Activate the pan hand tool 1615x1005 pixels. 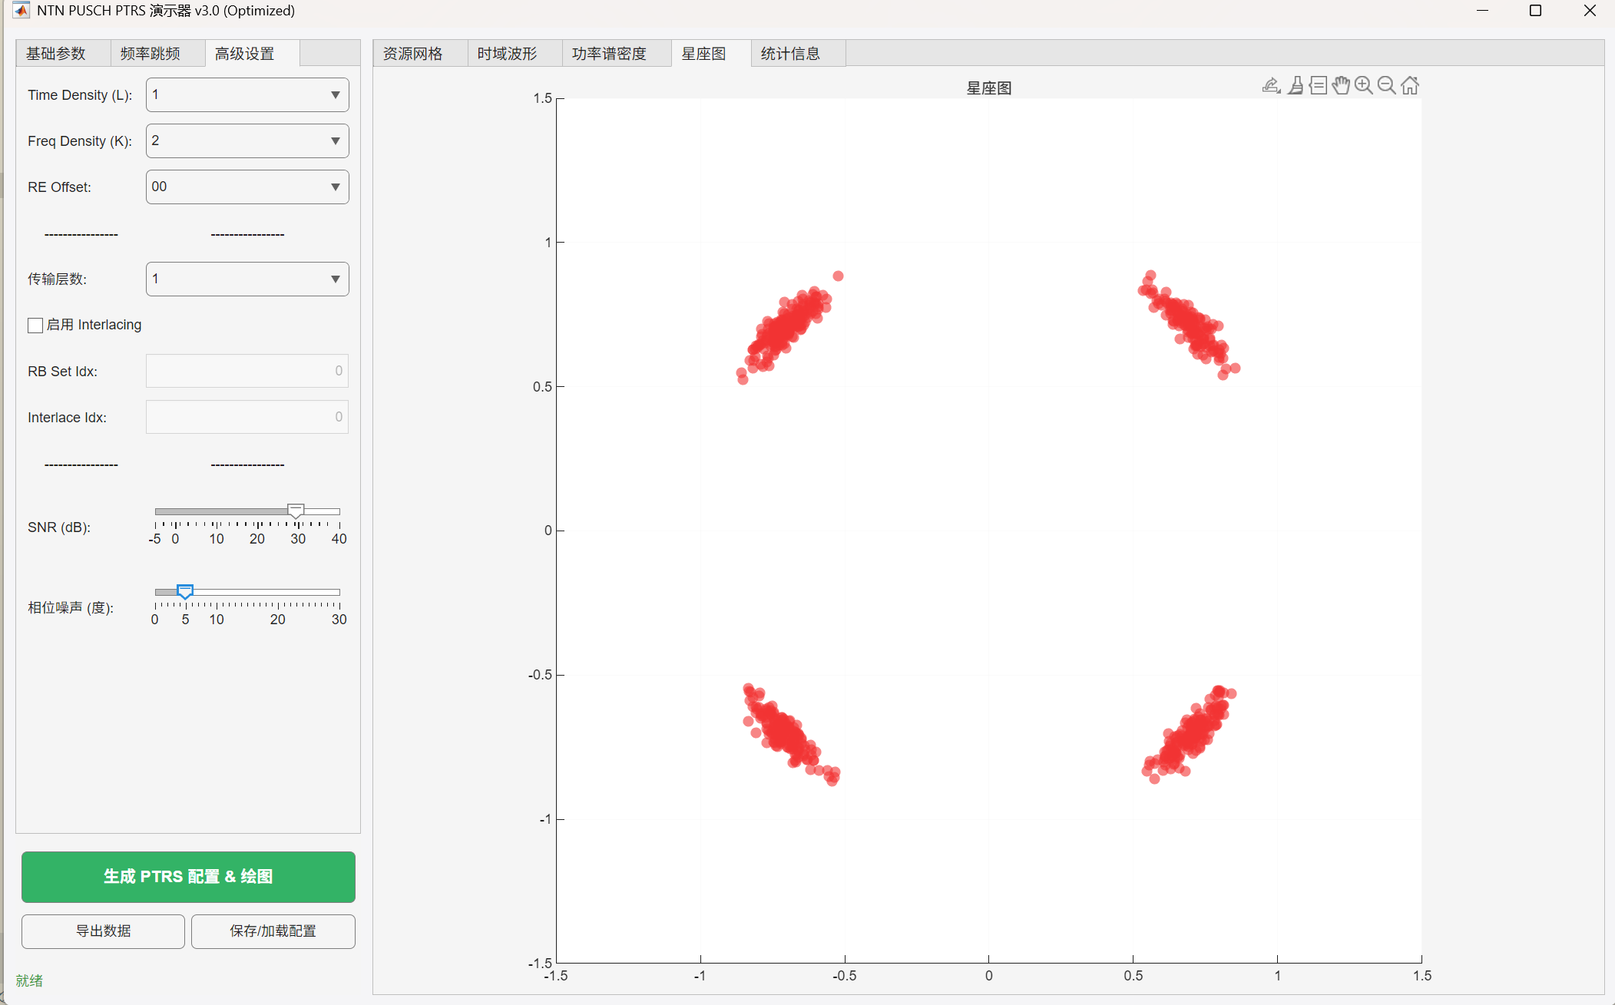1341,85
